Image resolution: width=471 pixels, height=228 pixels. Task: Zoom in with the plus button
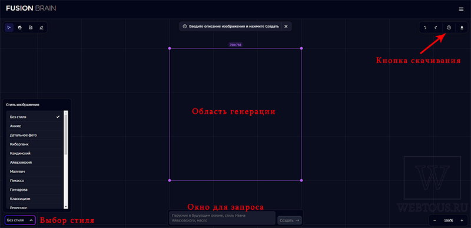pyautogui.click(x=462, y=220)
